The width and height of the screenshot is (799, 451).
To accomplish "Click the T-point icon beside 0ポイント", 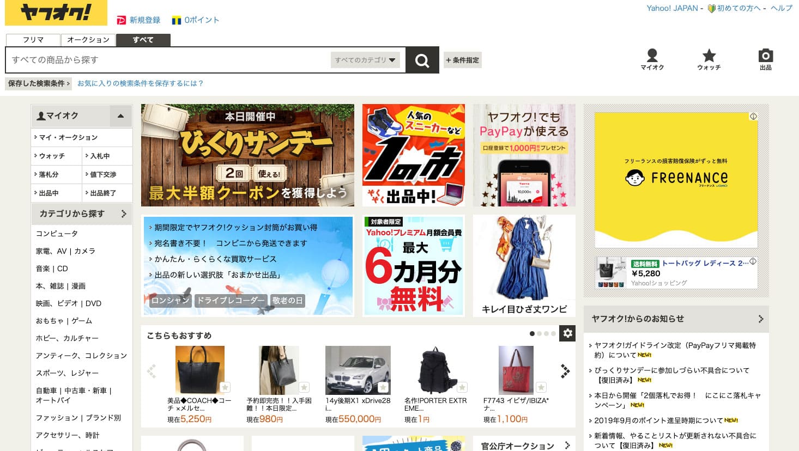I will pyautogui.click(x=176, y=21).
